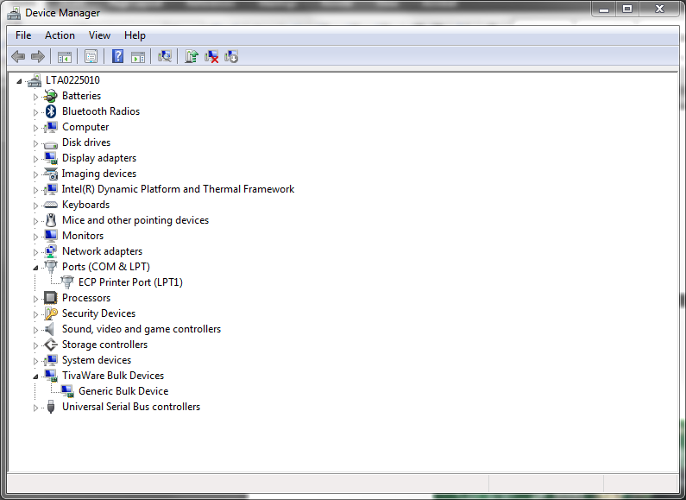Open the View menu
This screenshot has width=686, height=500.
pos(99,35)
